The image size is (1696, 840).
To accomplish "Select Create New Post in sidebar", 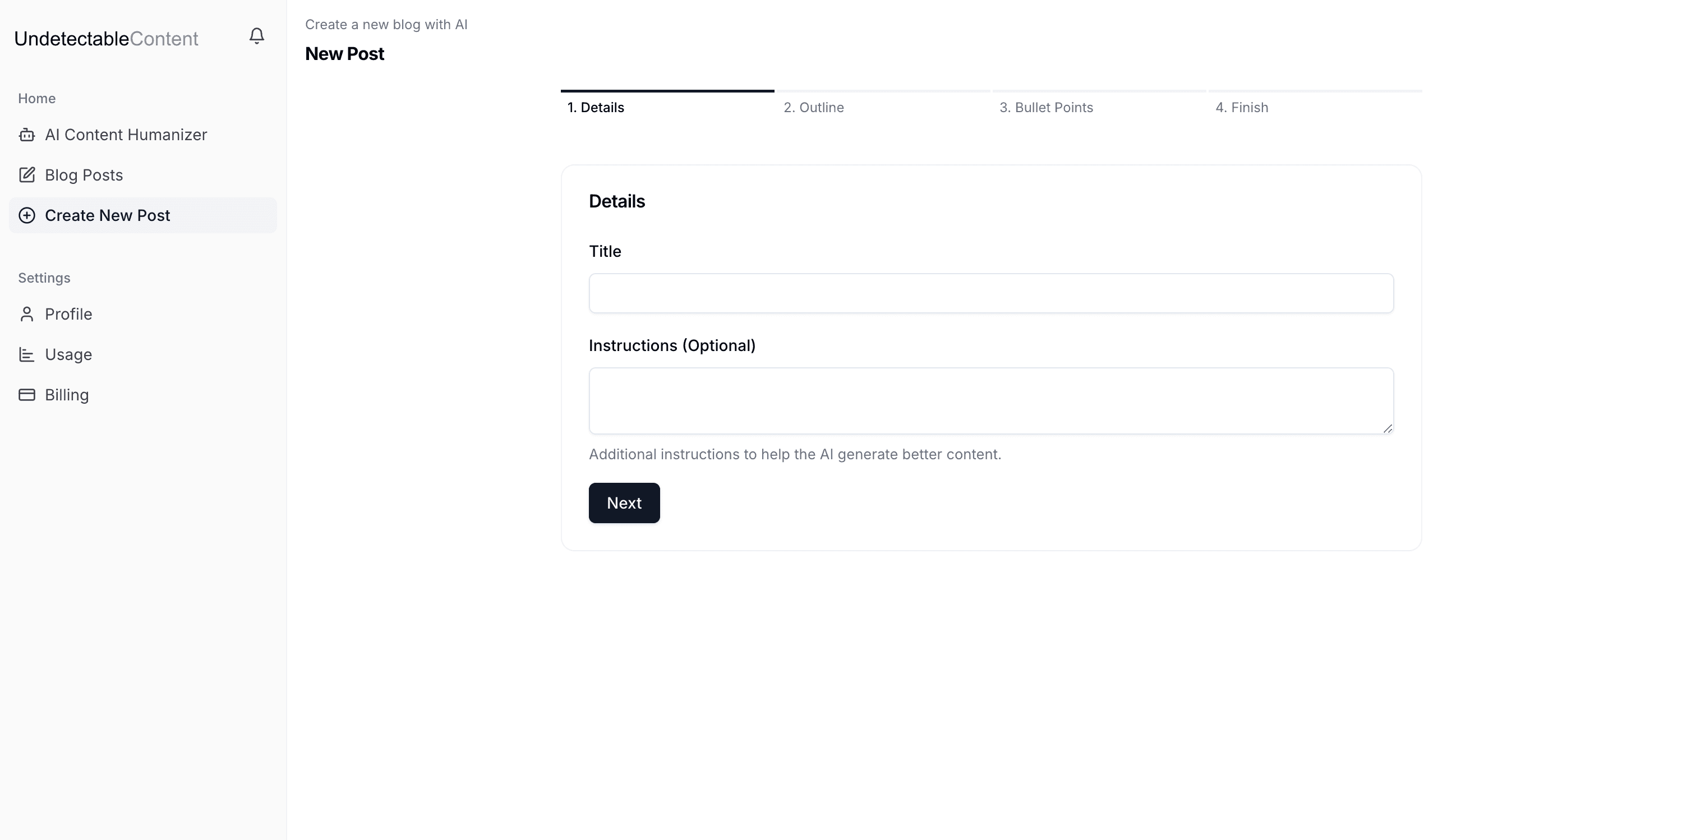I will pos(107,215).
